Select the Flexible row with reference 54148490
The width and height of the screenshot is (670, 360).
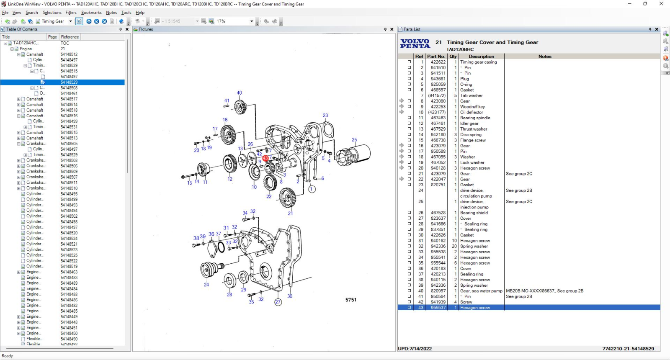click(x=62, y=339)
